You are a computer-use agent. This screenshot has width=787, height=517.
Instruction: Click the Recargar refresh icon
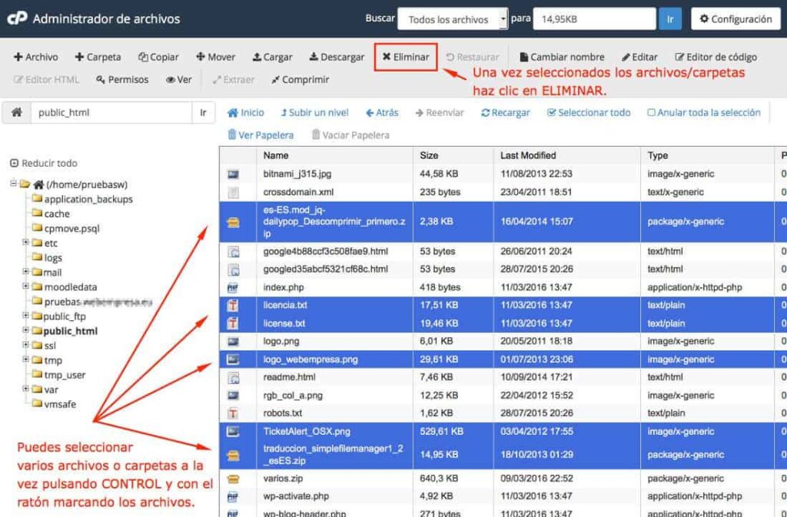click(487, 111)
